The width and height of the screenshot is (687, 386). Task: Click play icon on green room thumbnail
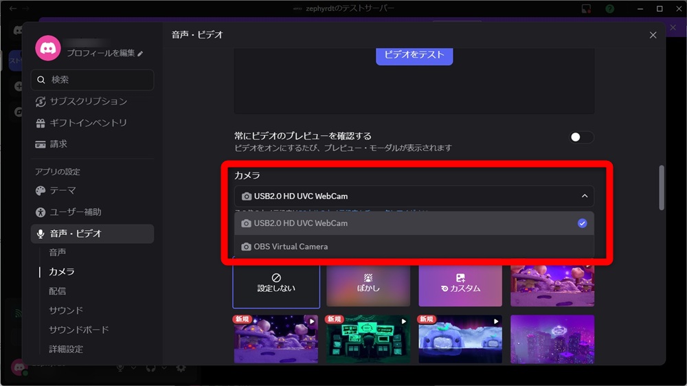tap(403, 321)
